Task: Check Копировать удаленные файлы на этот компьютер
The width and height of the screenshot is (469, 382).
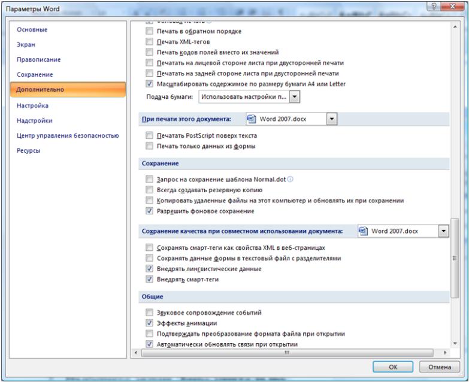Action: [149, 200]
